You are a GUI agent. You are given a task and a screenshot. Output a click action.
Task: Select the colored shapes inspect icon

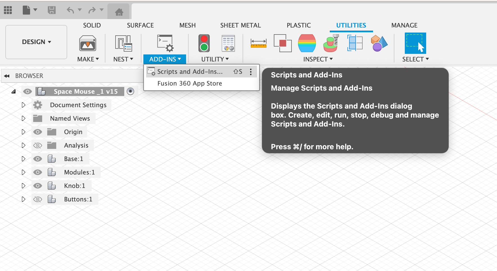(x=379, y=43)
